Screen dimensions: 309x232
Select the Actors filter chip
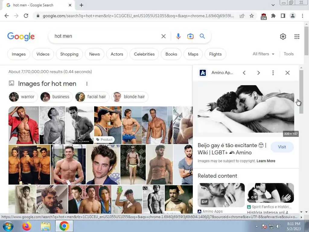[117, 54]
